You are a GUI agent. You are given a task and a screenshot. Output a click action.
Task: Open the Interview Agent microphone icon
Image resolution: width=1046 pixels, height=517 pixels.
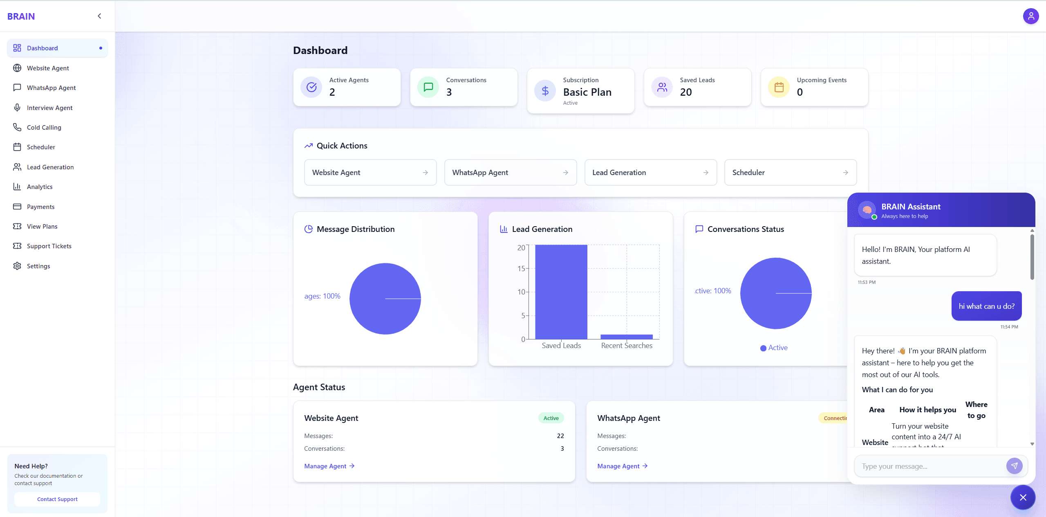pyautogui.click(x=17, y=107)
